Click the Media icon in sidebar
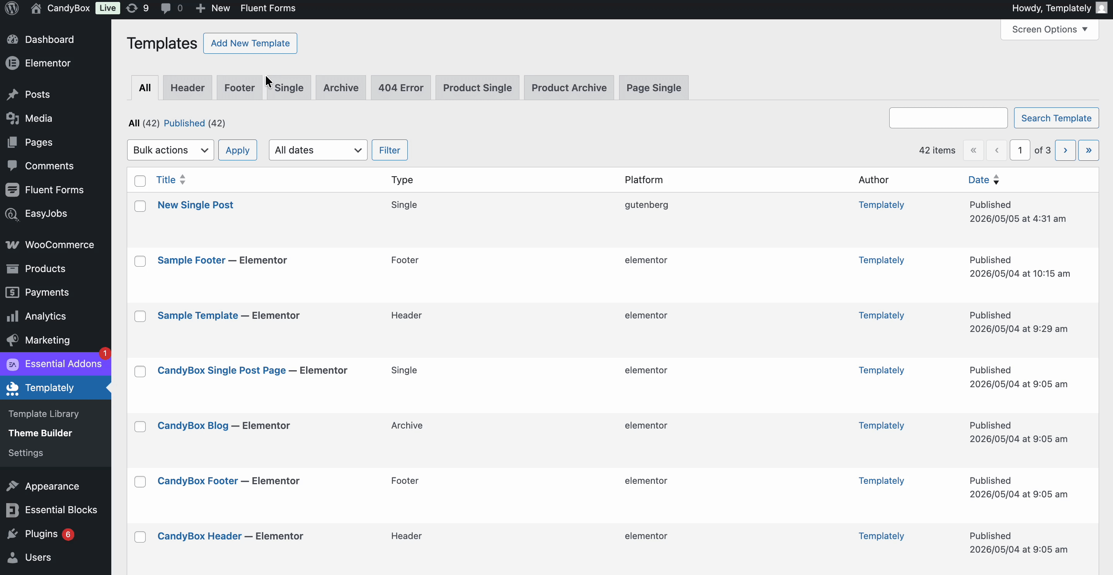 [12, 118]
